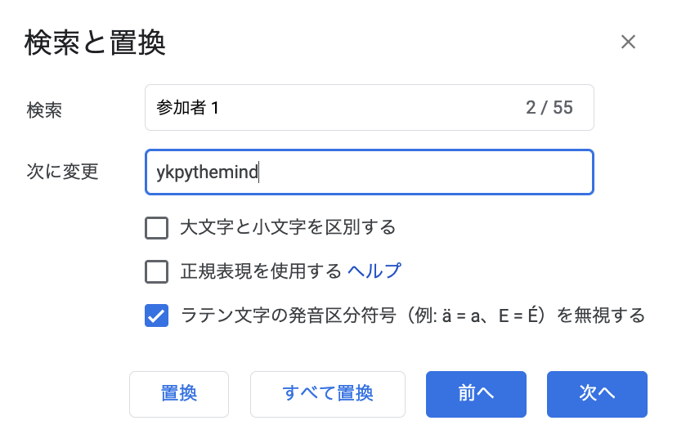Click the 2 / 55 match counter
Viewport: 677px width, 443px height.
549,108
